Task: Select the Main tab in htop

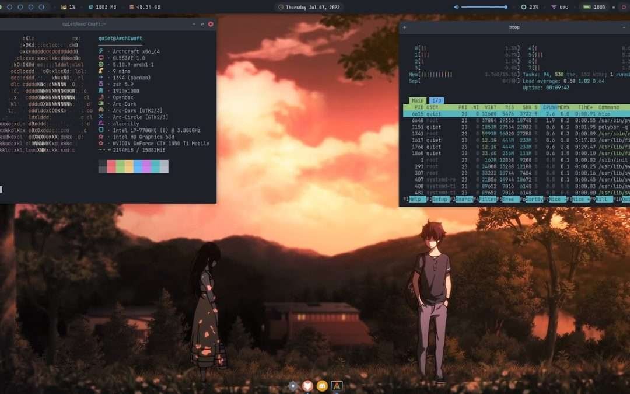Action: 416,100
